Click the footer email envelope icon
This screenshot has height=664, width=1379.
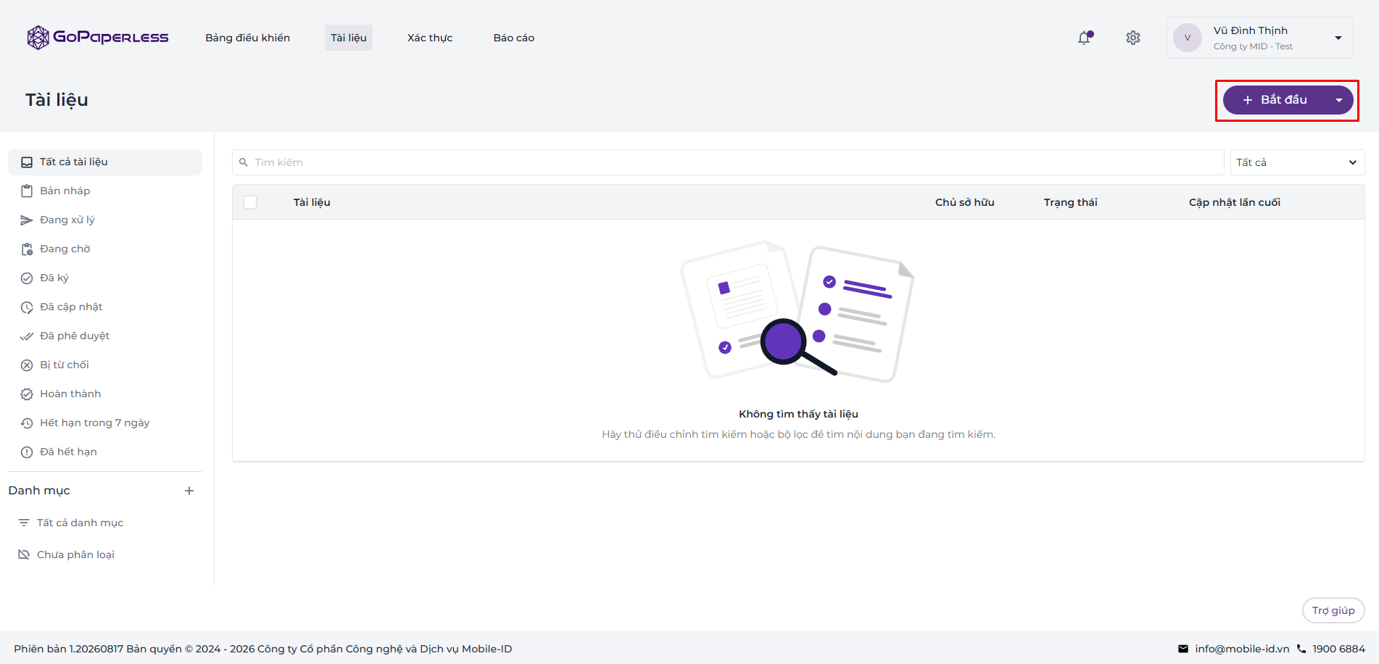point(1183,649)
